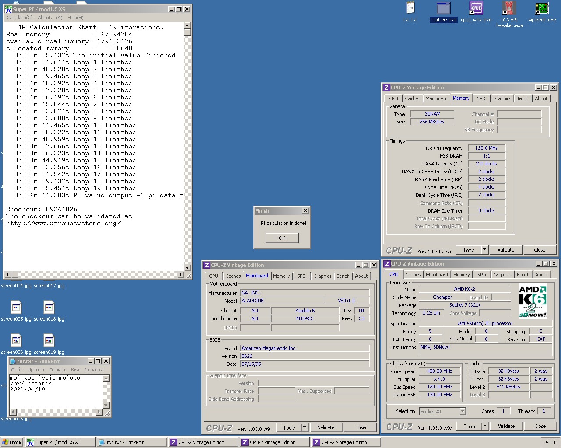This screenshot has height=448, width=561.
Task: Switch to CPU tab in Mainboard CPU-Z window
Action: pos(213,276)
